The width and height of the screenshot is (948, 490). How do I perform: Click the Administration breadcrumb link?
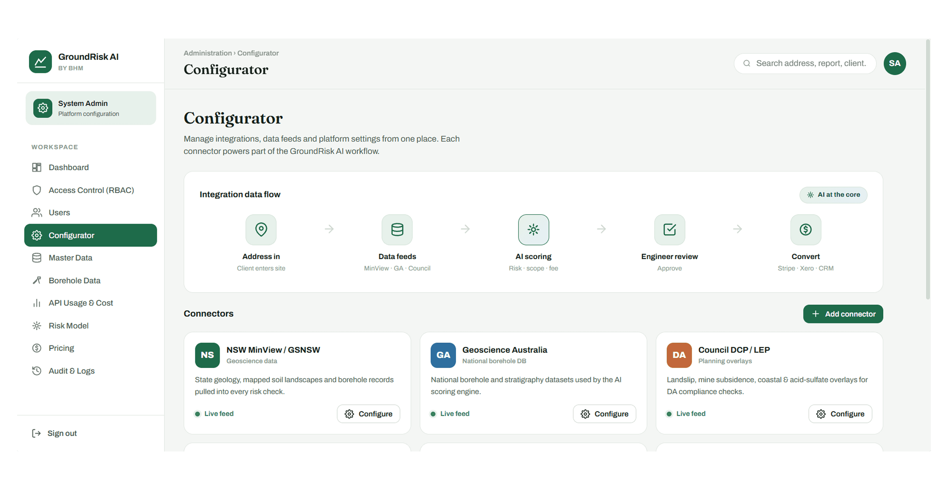tap(208, 53)
